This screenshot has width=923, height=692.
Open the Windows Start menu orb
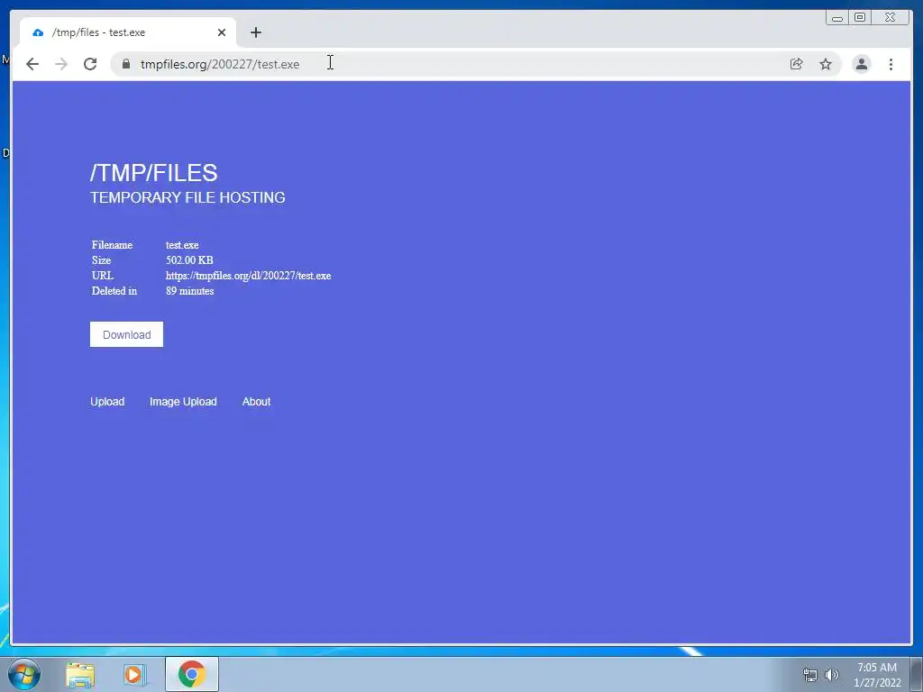24,674
